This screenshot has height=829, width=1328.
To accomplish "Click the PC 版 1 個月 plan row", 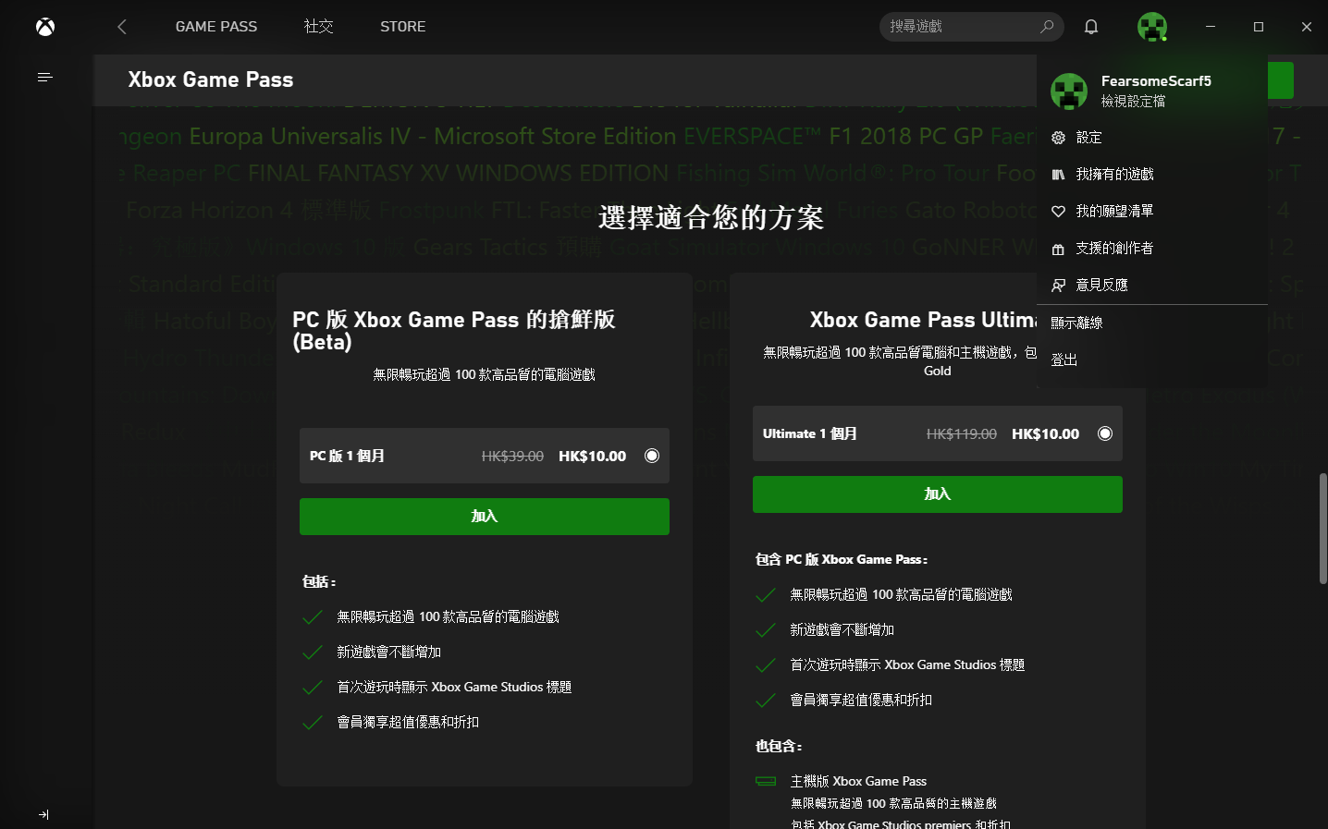I will pos(485,456).
